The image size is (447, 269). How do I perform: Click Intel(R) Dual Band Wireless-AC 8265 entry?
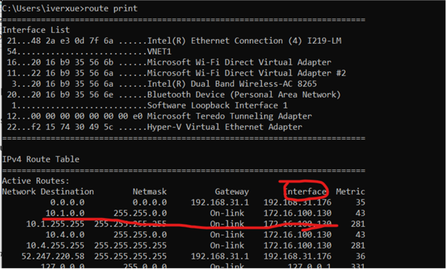pos(164,84)
